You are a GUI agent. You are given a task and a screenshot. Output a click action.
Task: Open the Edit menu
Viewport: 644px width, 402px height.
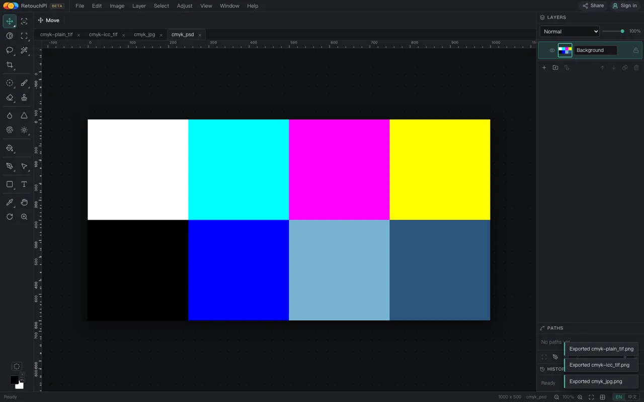tap(97, 6)
